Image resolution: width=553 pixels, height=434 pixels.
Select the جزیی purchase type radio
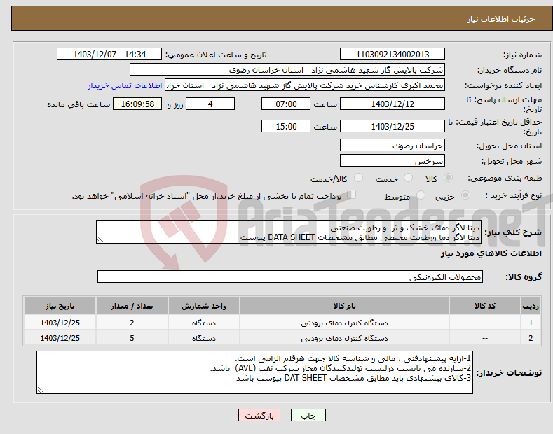465,195
